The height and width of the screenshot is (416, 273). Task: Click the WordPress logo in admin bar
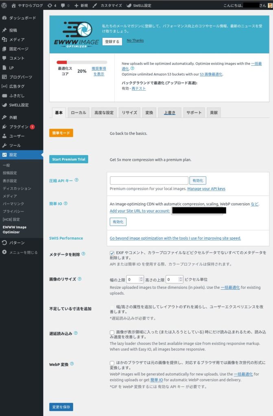tap(4, 5)
